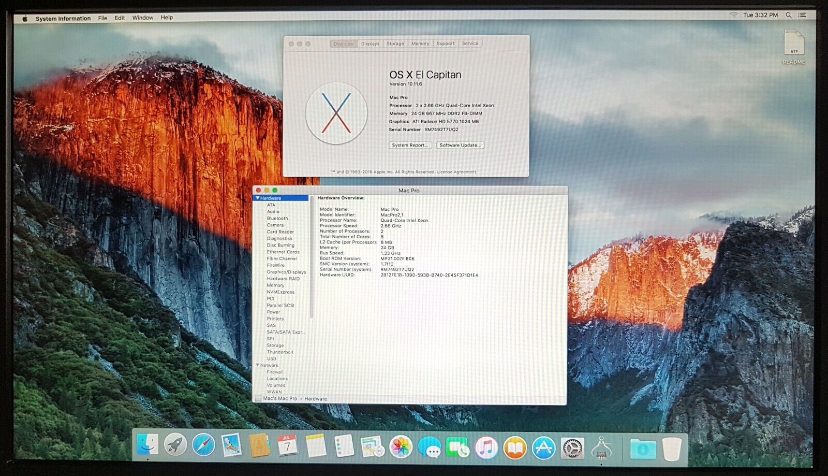Viewport: 828px width, 476px height.
Task: Select ATA in the Hardware list
Action: click(271, 205)
